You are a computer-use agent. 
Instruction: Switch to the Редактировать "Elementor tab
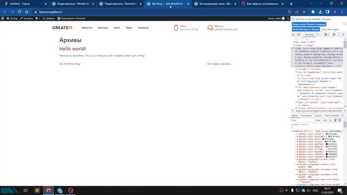pyautogui.click(x=120, y=4)
